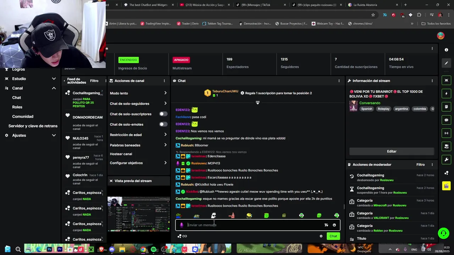Screen dimensions: 454x255
Task: Click purple microphone icon in message box
Action: 182,225
